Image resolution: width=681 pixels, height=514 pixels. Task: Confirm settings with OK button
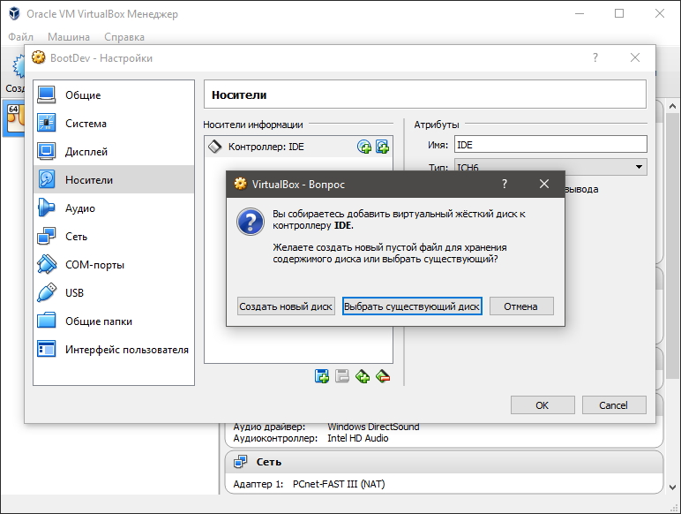(543, 404)
